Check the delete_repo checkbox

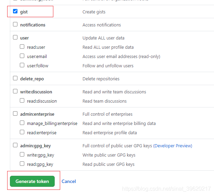[x=15, y=78]
